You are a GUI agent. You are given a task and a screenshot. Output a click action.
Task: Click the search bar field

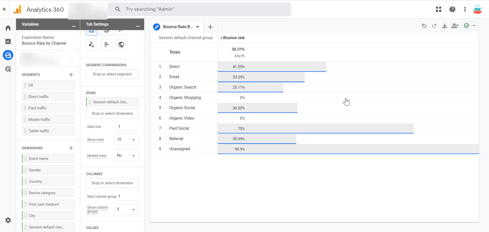coord(199,9)
